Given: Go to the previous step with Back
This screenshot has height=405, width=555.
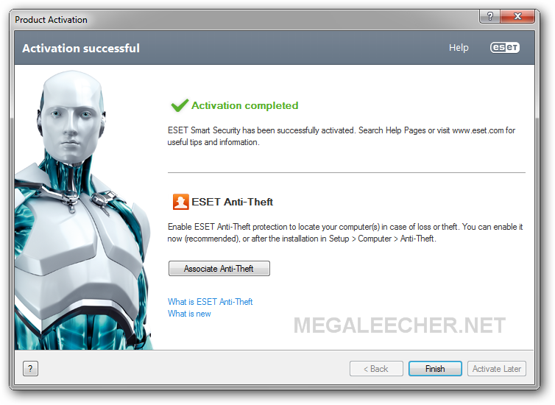Looking at the screenshot, I should pos(376,368).
